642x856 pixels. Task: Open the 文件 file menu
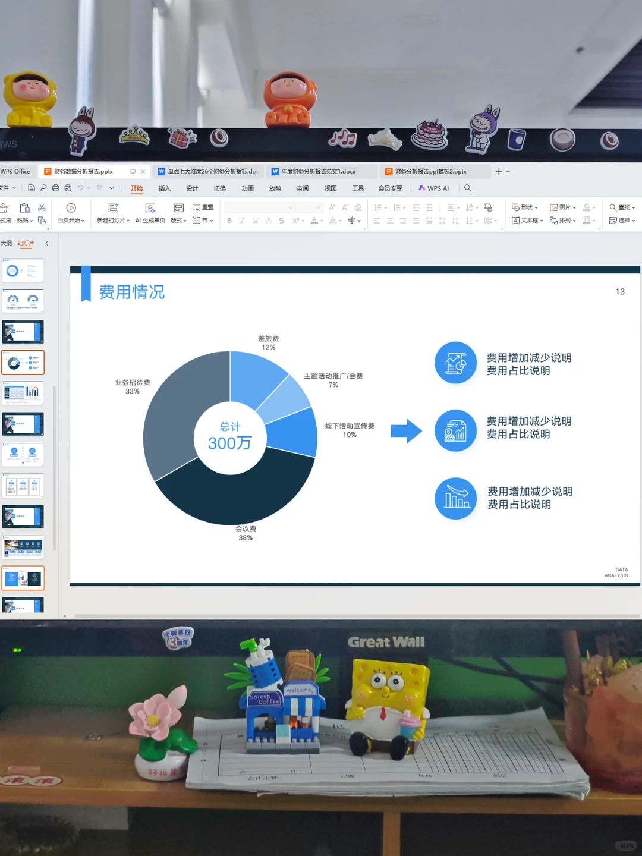[8, 188]
